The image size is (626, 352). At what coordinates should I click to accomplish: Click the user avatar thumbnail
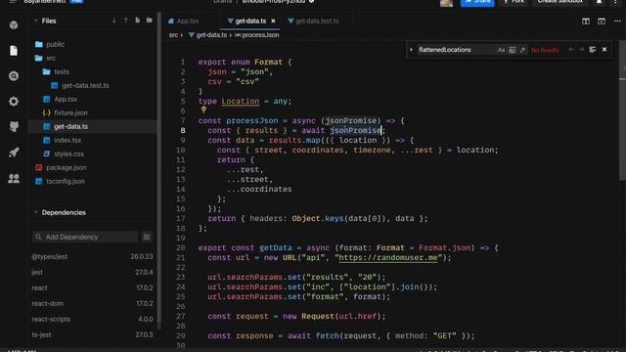(x=446, y=2)
